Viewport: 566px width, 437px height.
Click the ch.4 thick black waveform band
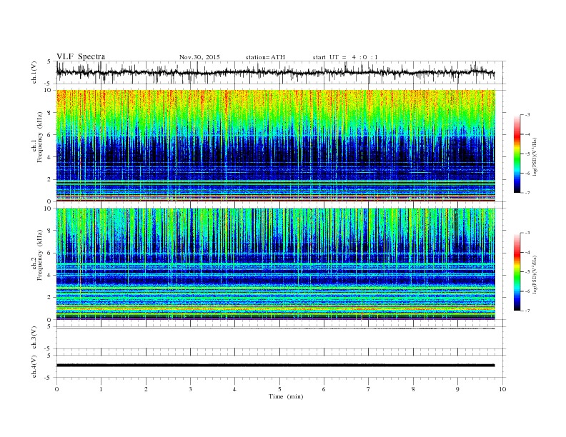275,366
